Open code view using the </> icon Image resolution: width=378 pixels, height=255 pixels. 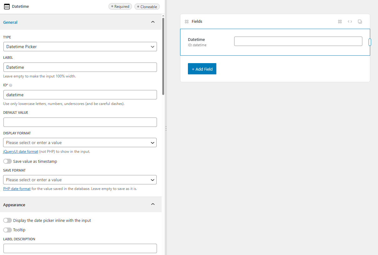[x=350, y=21]
